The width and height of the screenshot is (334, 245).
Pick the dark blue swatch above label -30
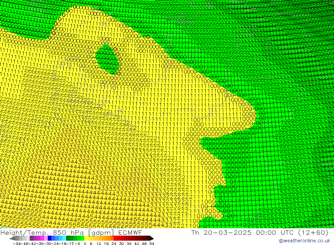click(50, 238)
